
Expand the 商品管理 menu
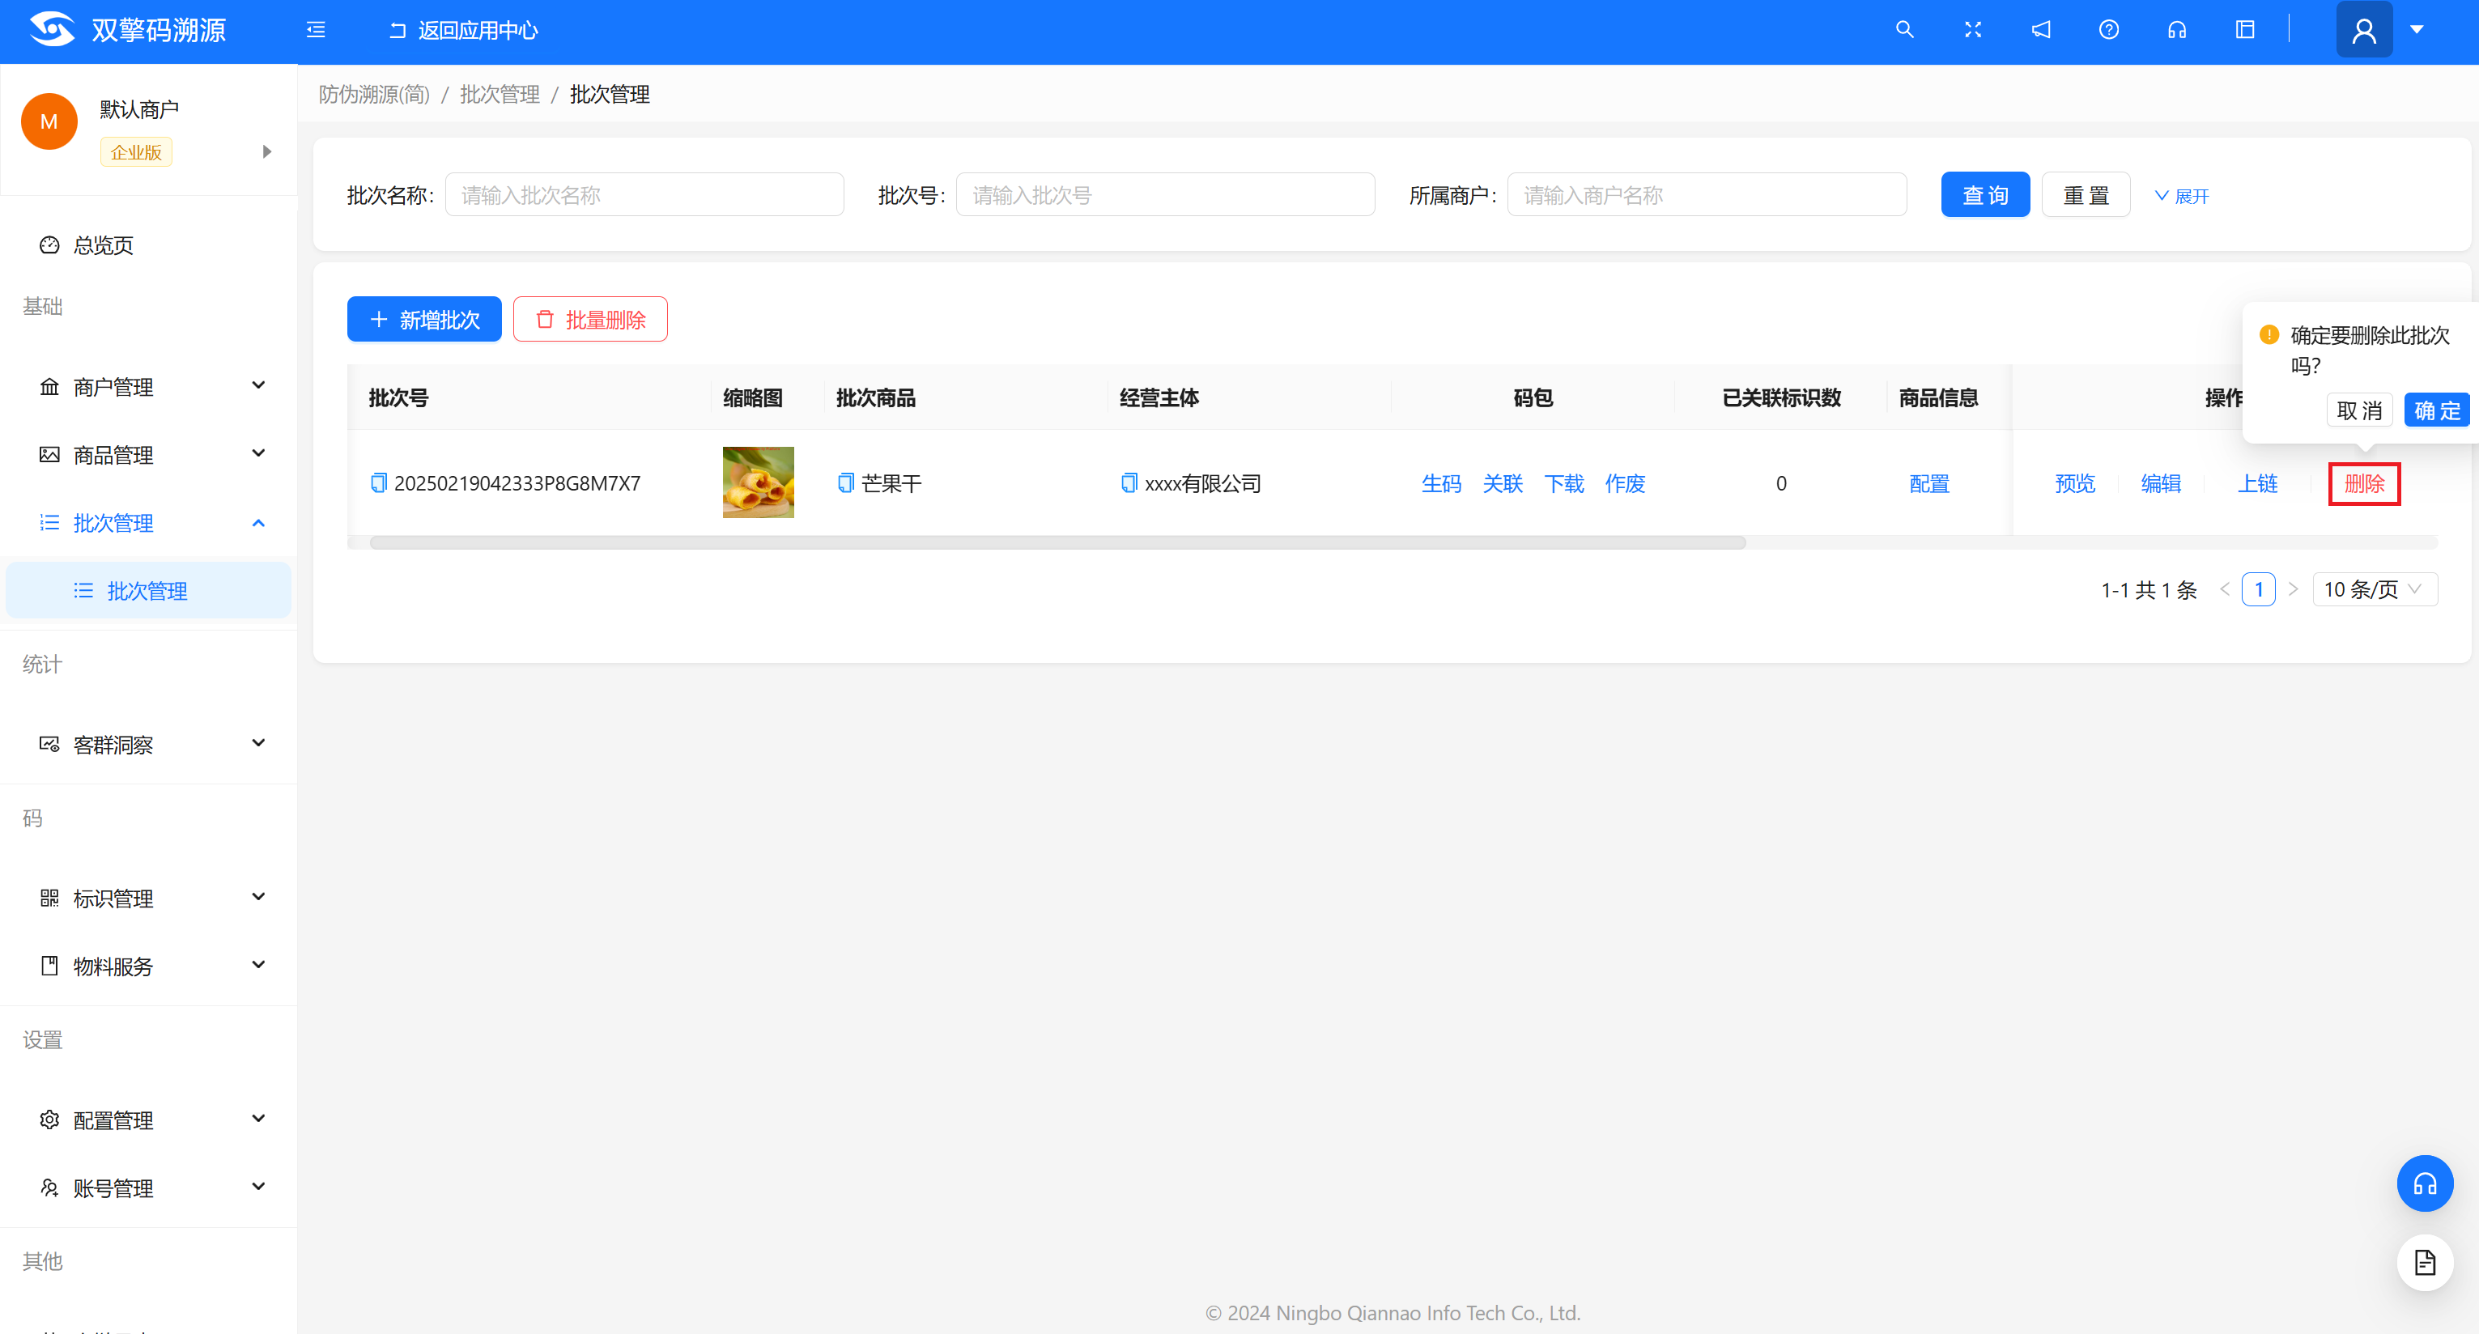[x=149, y=454]
